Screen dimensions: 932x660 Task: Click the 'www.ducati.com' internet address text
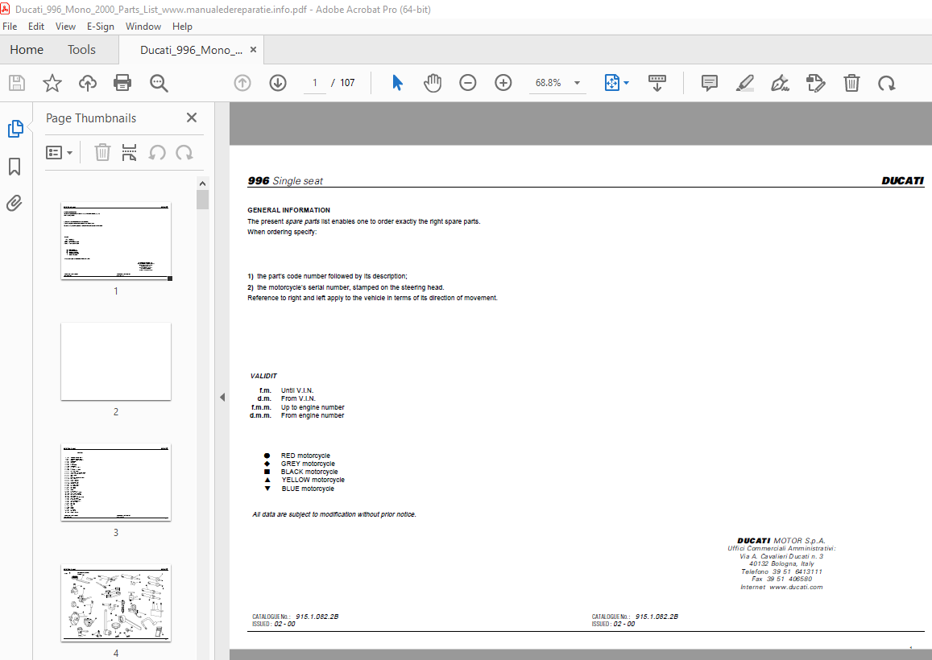[x=796, y=587]
